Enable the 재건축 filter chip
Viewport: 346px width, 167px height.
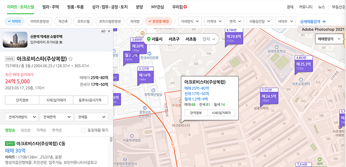tap(63, 21)
